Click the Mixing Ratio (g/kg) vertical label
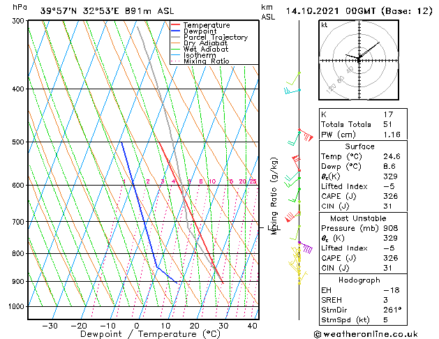 pos(274,196)
